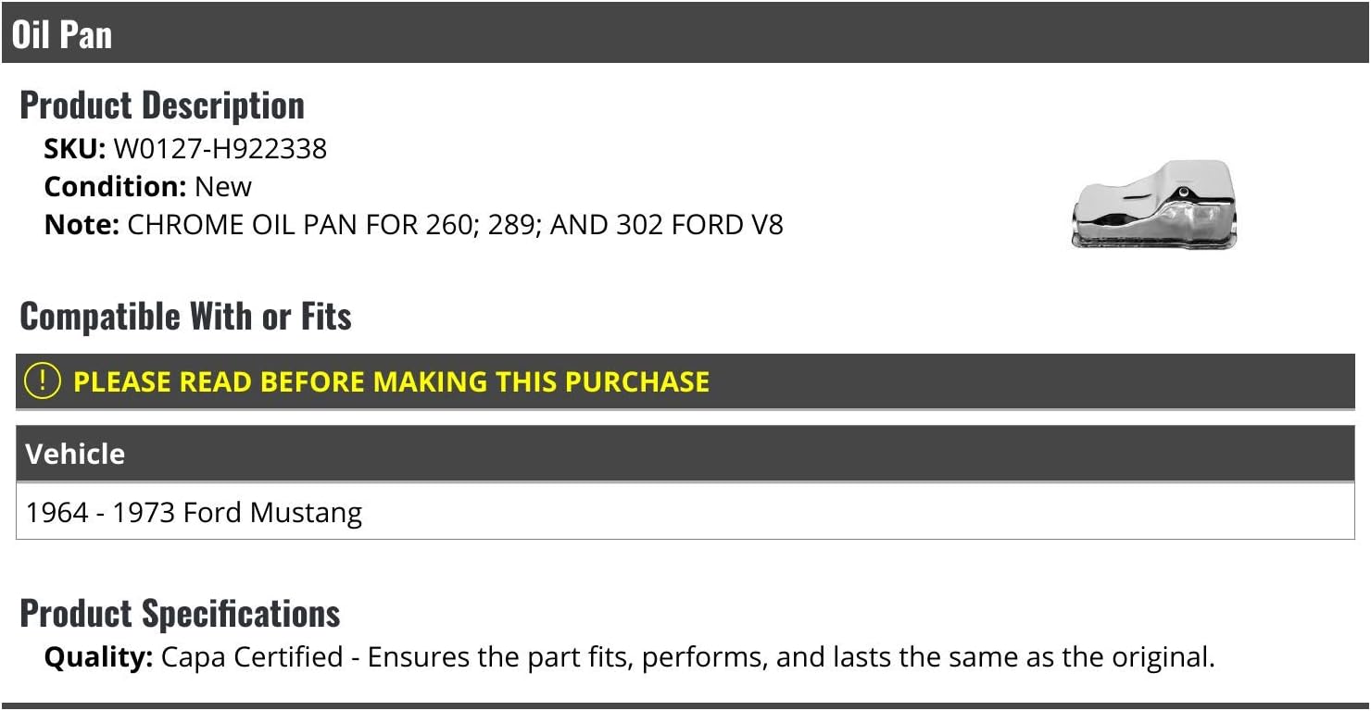
Task: Select the 1964 - 1973 Ford Mustang row
Action: pyautogui.click(x=685, y=511)
